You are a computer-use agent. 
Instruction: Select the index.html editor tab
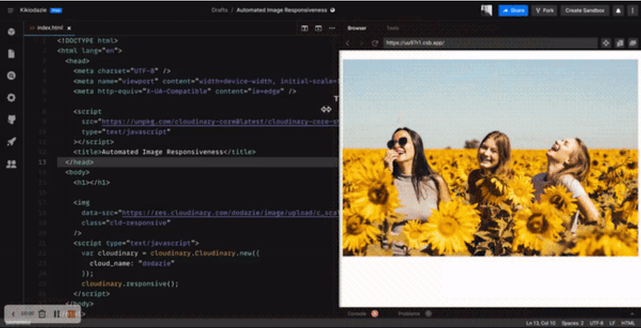coord(50,28)
